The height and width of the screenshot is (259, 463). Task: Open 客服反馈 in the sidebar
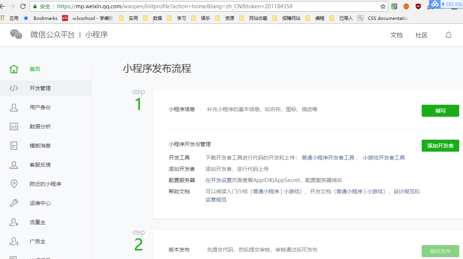[45, 165]
